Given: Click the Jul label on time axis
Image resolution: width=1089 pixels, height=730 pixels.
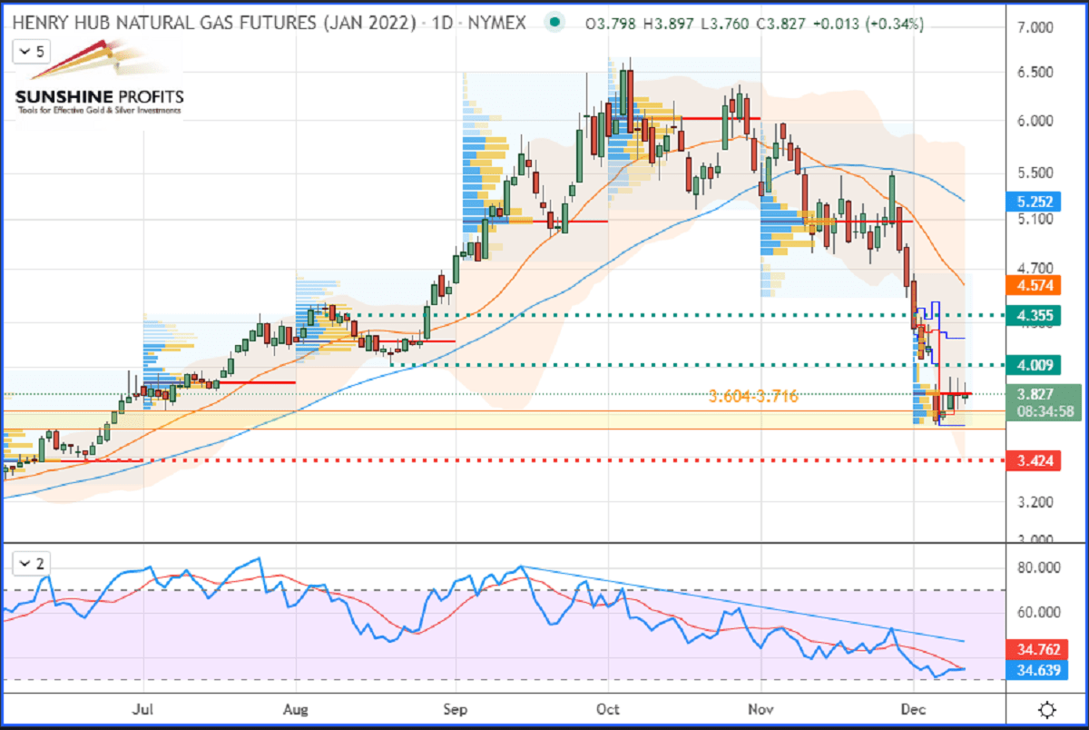Looking at the screenshot, I should coord(143,709).
